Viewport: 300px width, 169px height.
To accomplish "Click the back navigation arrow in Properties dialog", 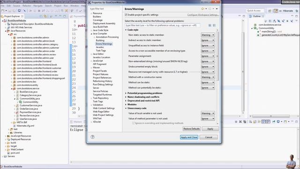I will click(202, 9).
